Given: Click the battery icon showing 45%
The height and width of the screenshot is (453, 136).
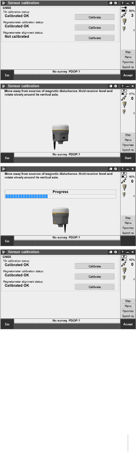Looking at the screenshot, I should pos(124,260).
